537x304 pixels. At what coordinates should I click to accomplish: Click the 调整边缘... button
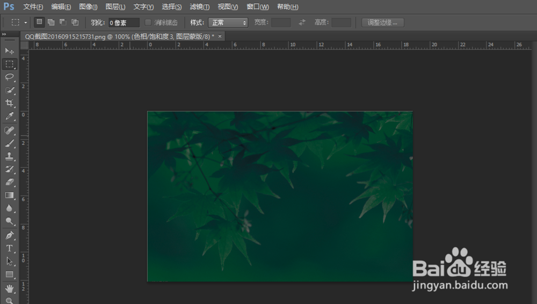tap(382, 23)
